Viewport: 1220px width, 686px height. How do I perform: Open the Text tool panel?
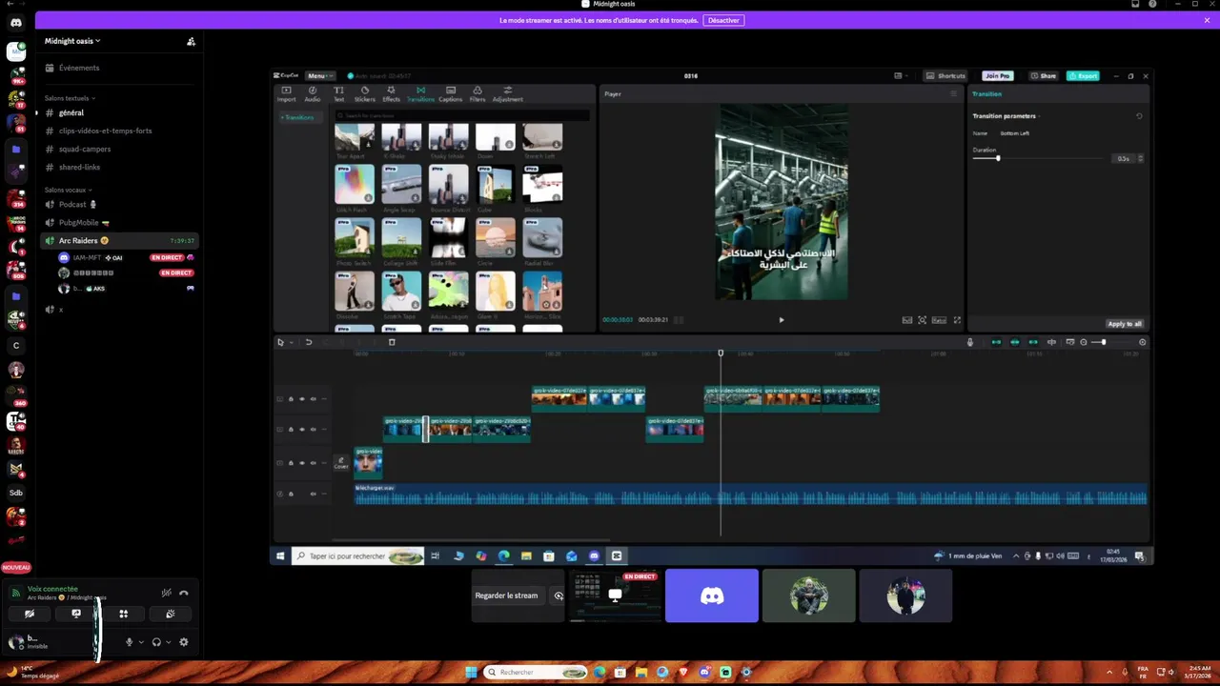338,93
